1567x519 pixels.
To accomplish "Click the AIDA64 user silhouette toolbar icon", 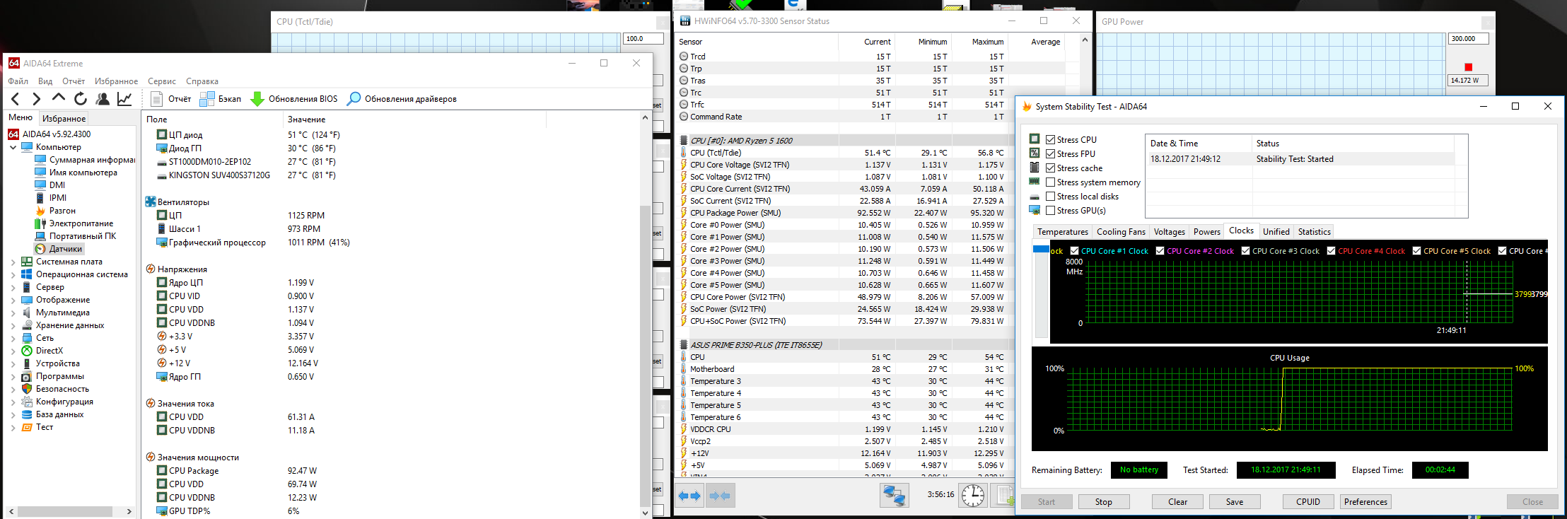I will click(x=103, y=99).
